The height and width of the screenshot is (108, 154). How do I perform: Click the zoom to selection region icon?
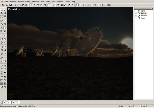(x=5, y=17)
